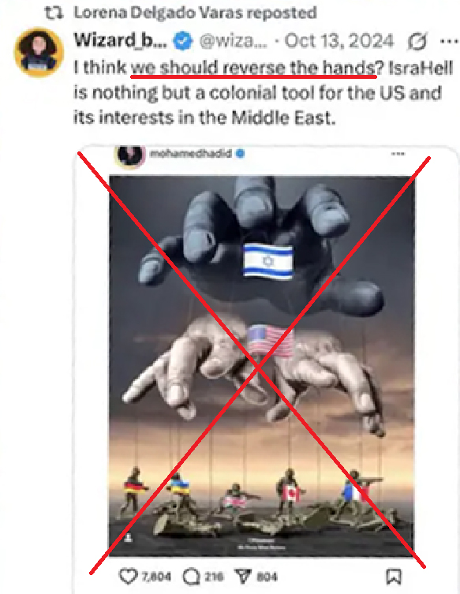This screenshot has height=594, width=460.
Task: Open Lorena Delgado Varas reposted link
Action: (195, 13)
